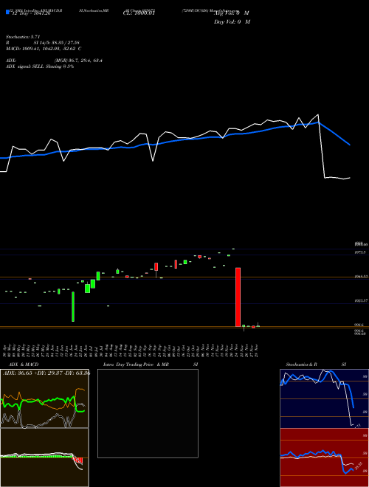Click the empty Intra Day Trading chart box
Screen dimensions: 369x487
[x=148, y=413]
